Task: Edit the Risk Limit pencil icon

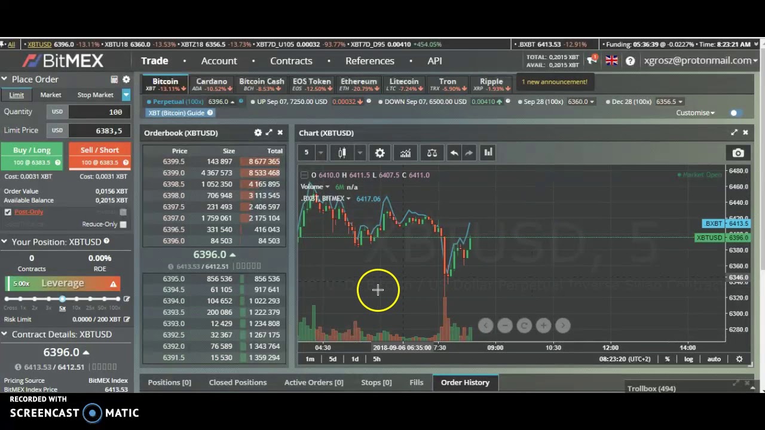Action: 127,320
